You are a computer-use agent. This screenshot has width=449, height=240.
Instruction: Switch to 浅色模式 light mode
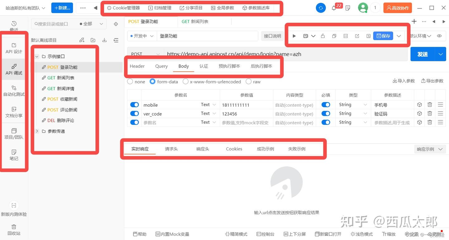pos(361,234)
